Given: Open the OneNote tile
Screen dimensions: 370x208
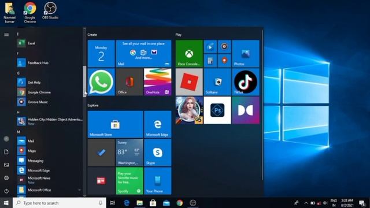Looking at the screenshot, I should tap(158, 82).
